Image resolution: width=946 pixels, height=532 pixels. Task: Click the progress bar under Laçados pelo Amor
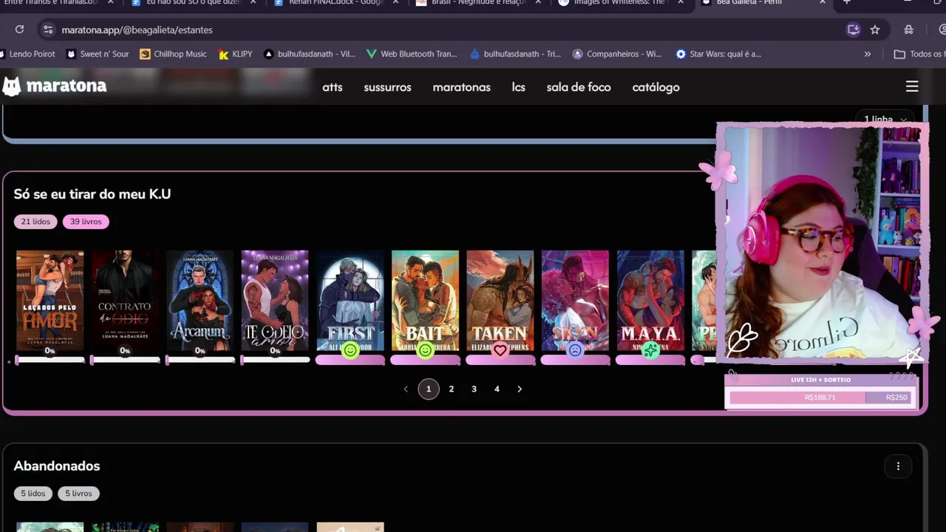[x=50, y=360]
